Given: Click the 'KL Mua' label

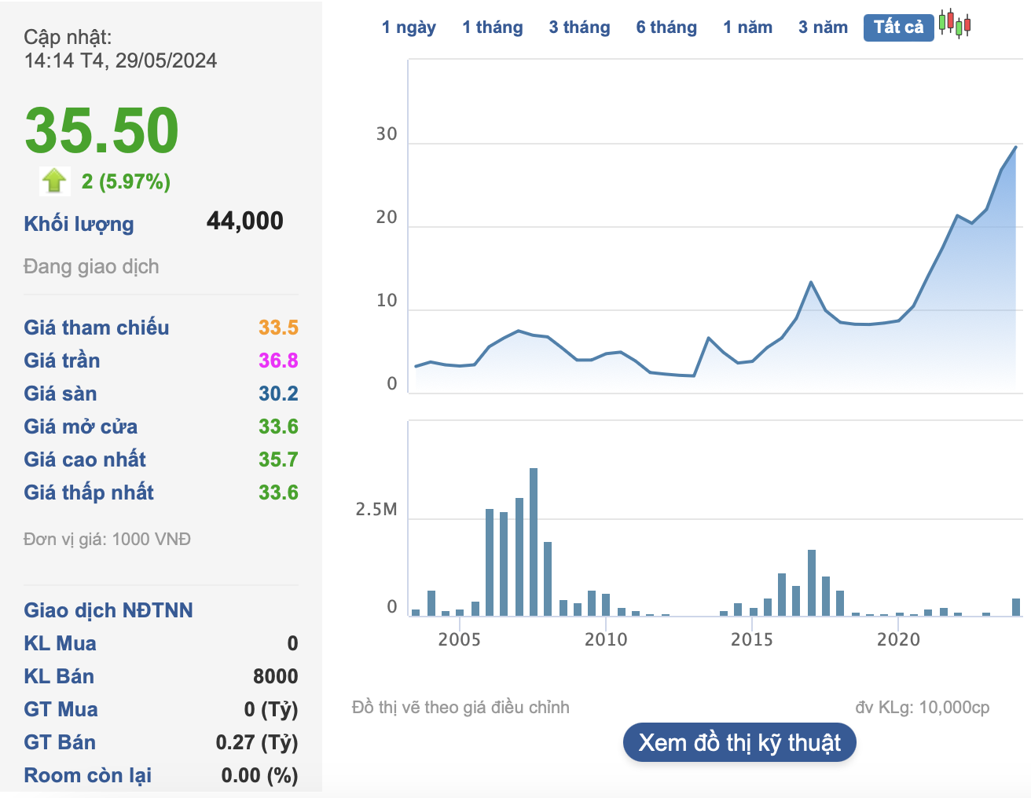Looking at the screenshot, I should (60, 643).
